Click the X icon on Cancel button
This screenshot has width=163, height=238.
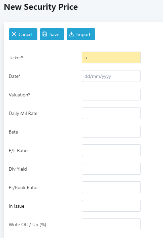click(14, 34)
